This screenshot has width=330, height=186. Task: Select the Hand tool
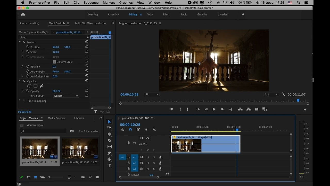tap(109, 159)
